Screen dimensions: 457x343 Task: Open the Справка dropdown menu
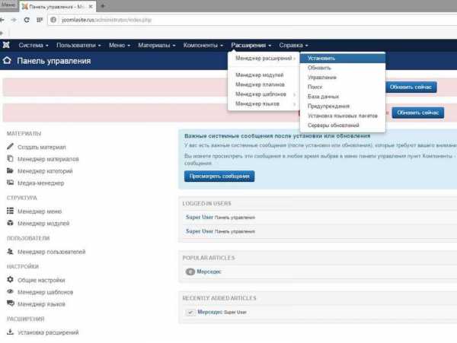[293, 45]
